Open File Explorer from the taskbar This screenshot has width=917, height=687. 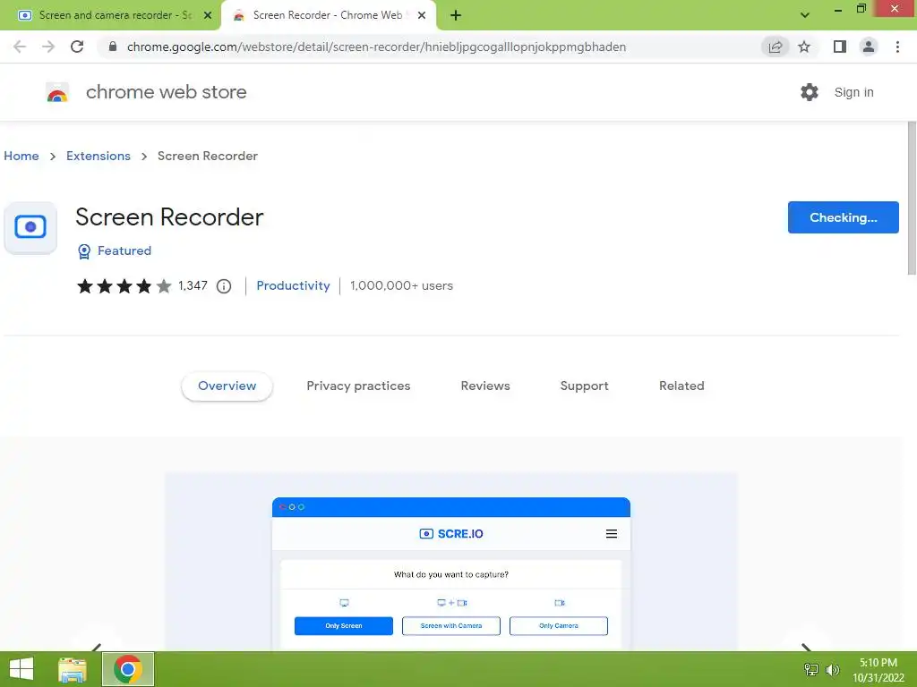(x=73, y=669)
